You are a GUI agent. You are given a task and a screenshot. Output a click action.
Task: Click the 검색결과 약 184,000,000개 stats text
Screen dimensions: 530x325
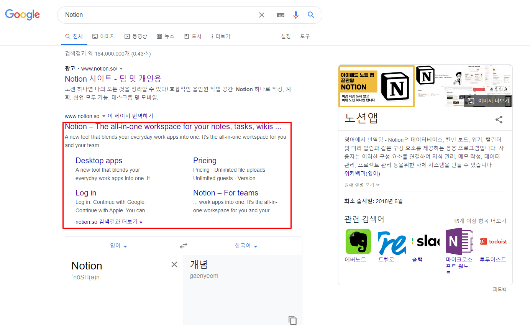(108, 54)
